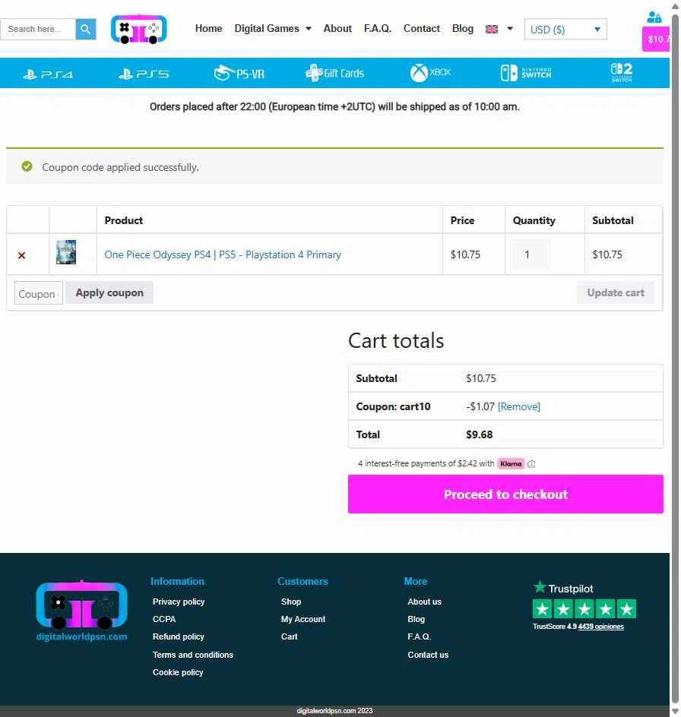Open the CCPA footer link
The height and width of the screenshot is (717, 681).
[x=164, y=619]
